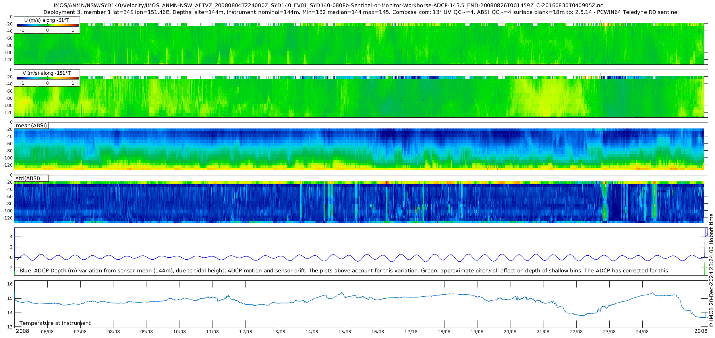Click the 'std(ABSI)' panel label

coord(28,178)
